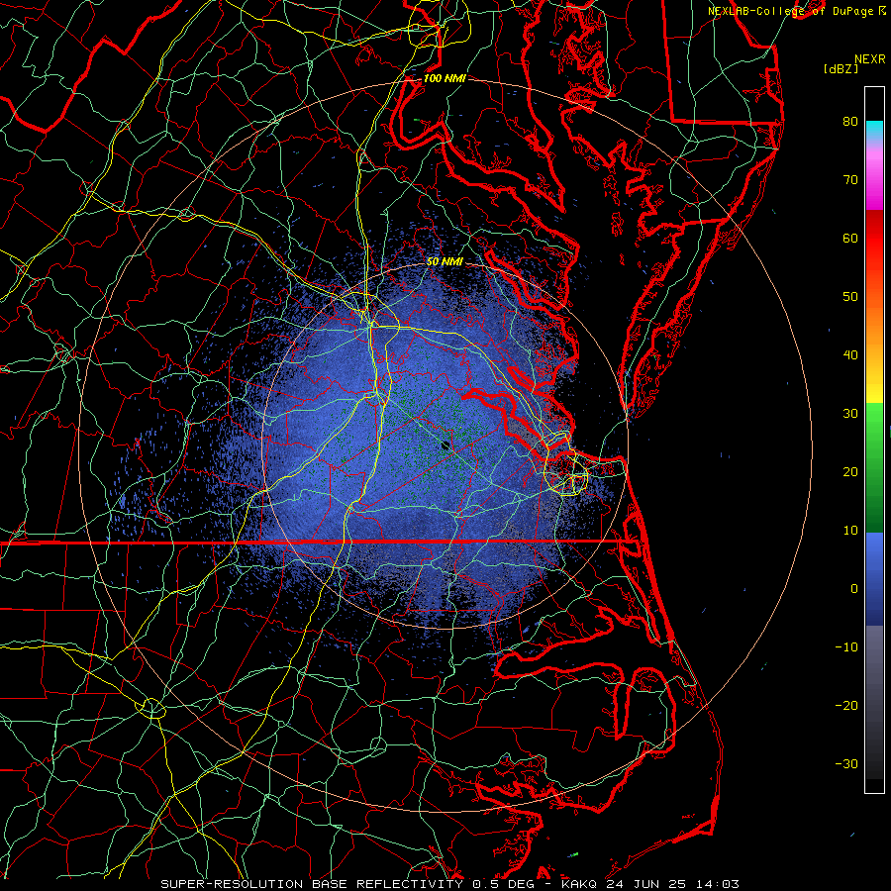Click the KAKQ 24 JUN 25 14:03 timestamp
This screenshot has height=891, width=891.
650,884
